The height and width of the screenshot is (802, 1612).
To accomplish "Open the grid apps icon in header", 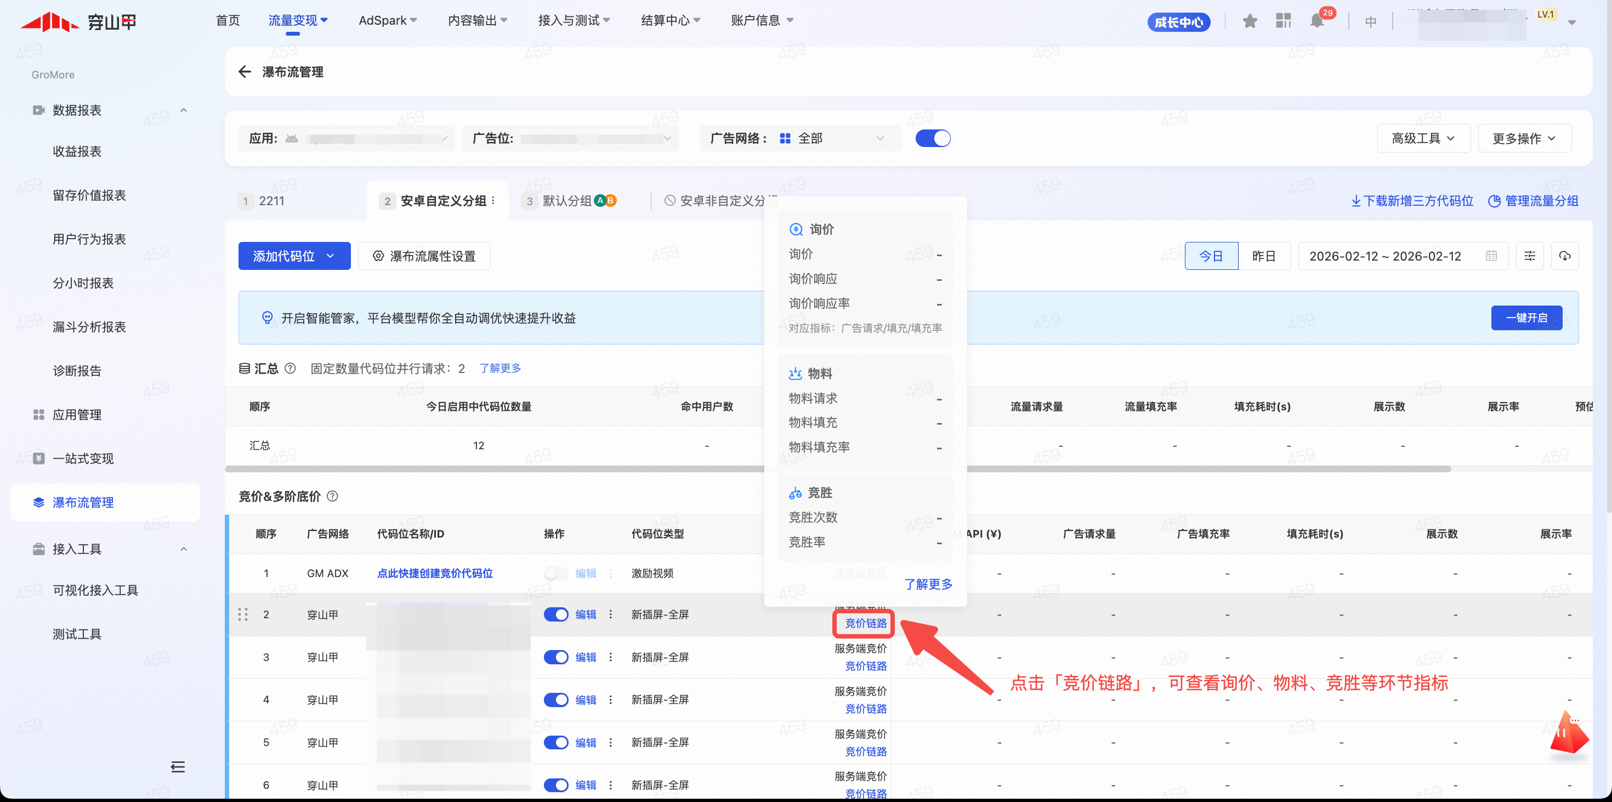I will (1283, 21).
